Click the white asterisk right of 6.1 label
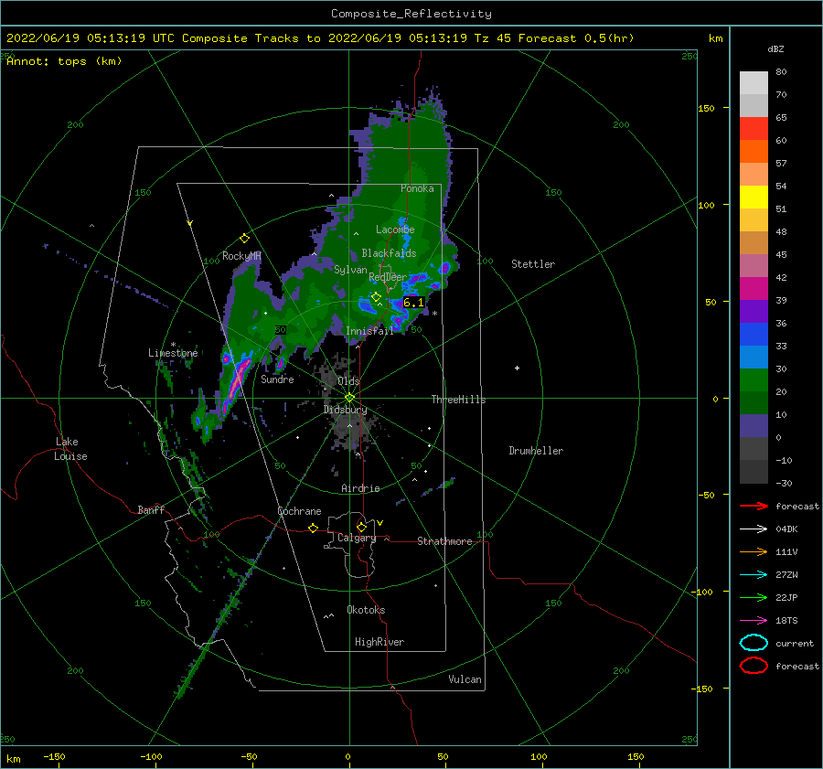823x769 pixels. click(434, 314)
